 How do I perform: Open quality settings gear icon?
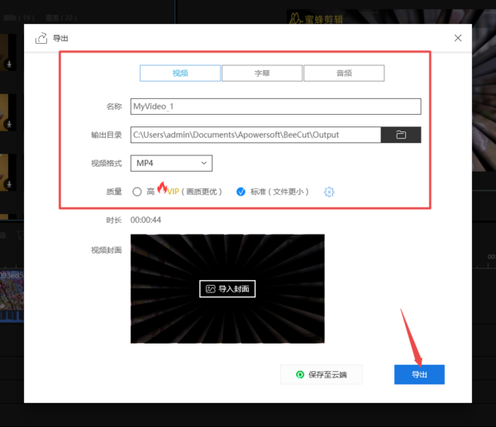pyautogui.click(x=329, y=192)
